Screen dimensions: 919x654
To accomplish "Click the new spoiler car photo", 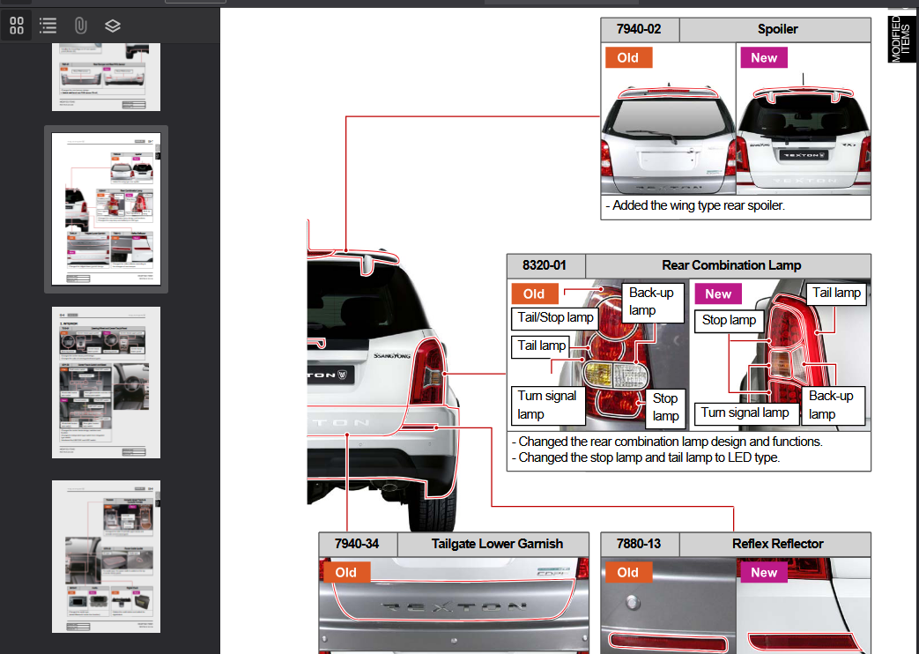I will point(804,133).
